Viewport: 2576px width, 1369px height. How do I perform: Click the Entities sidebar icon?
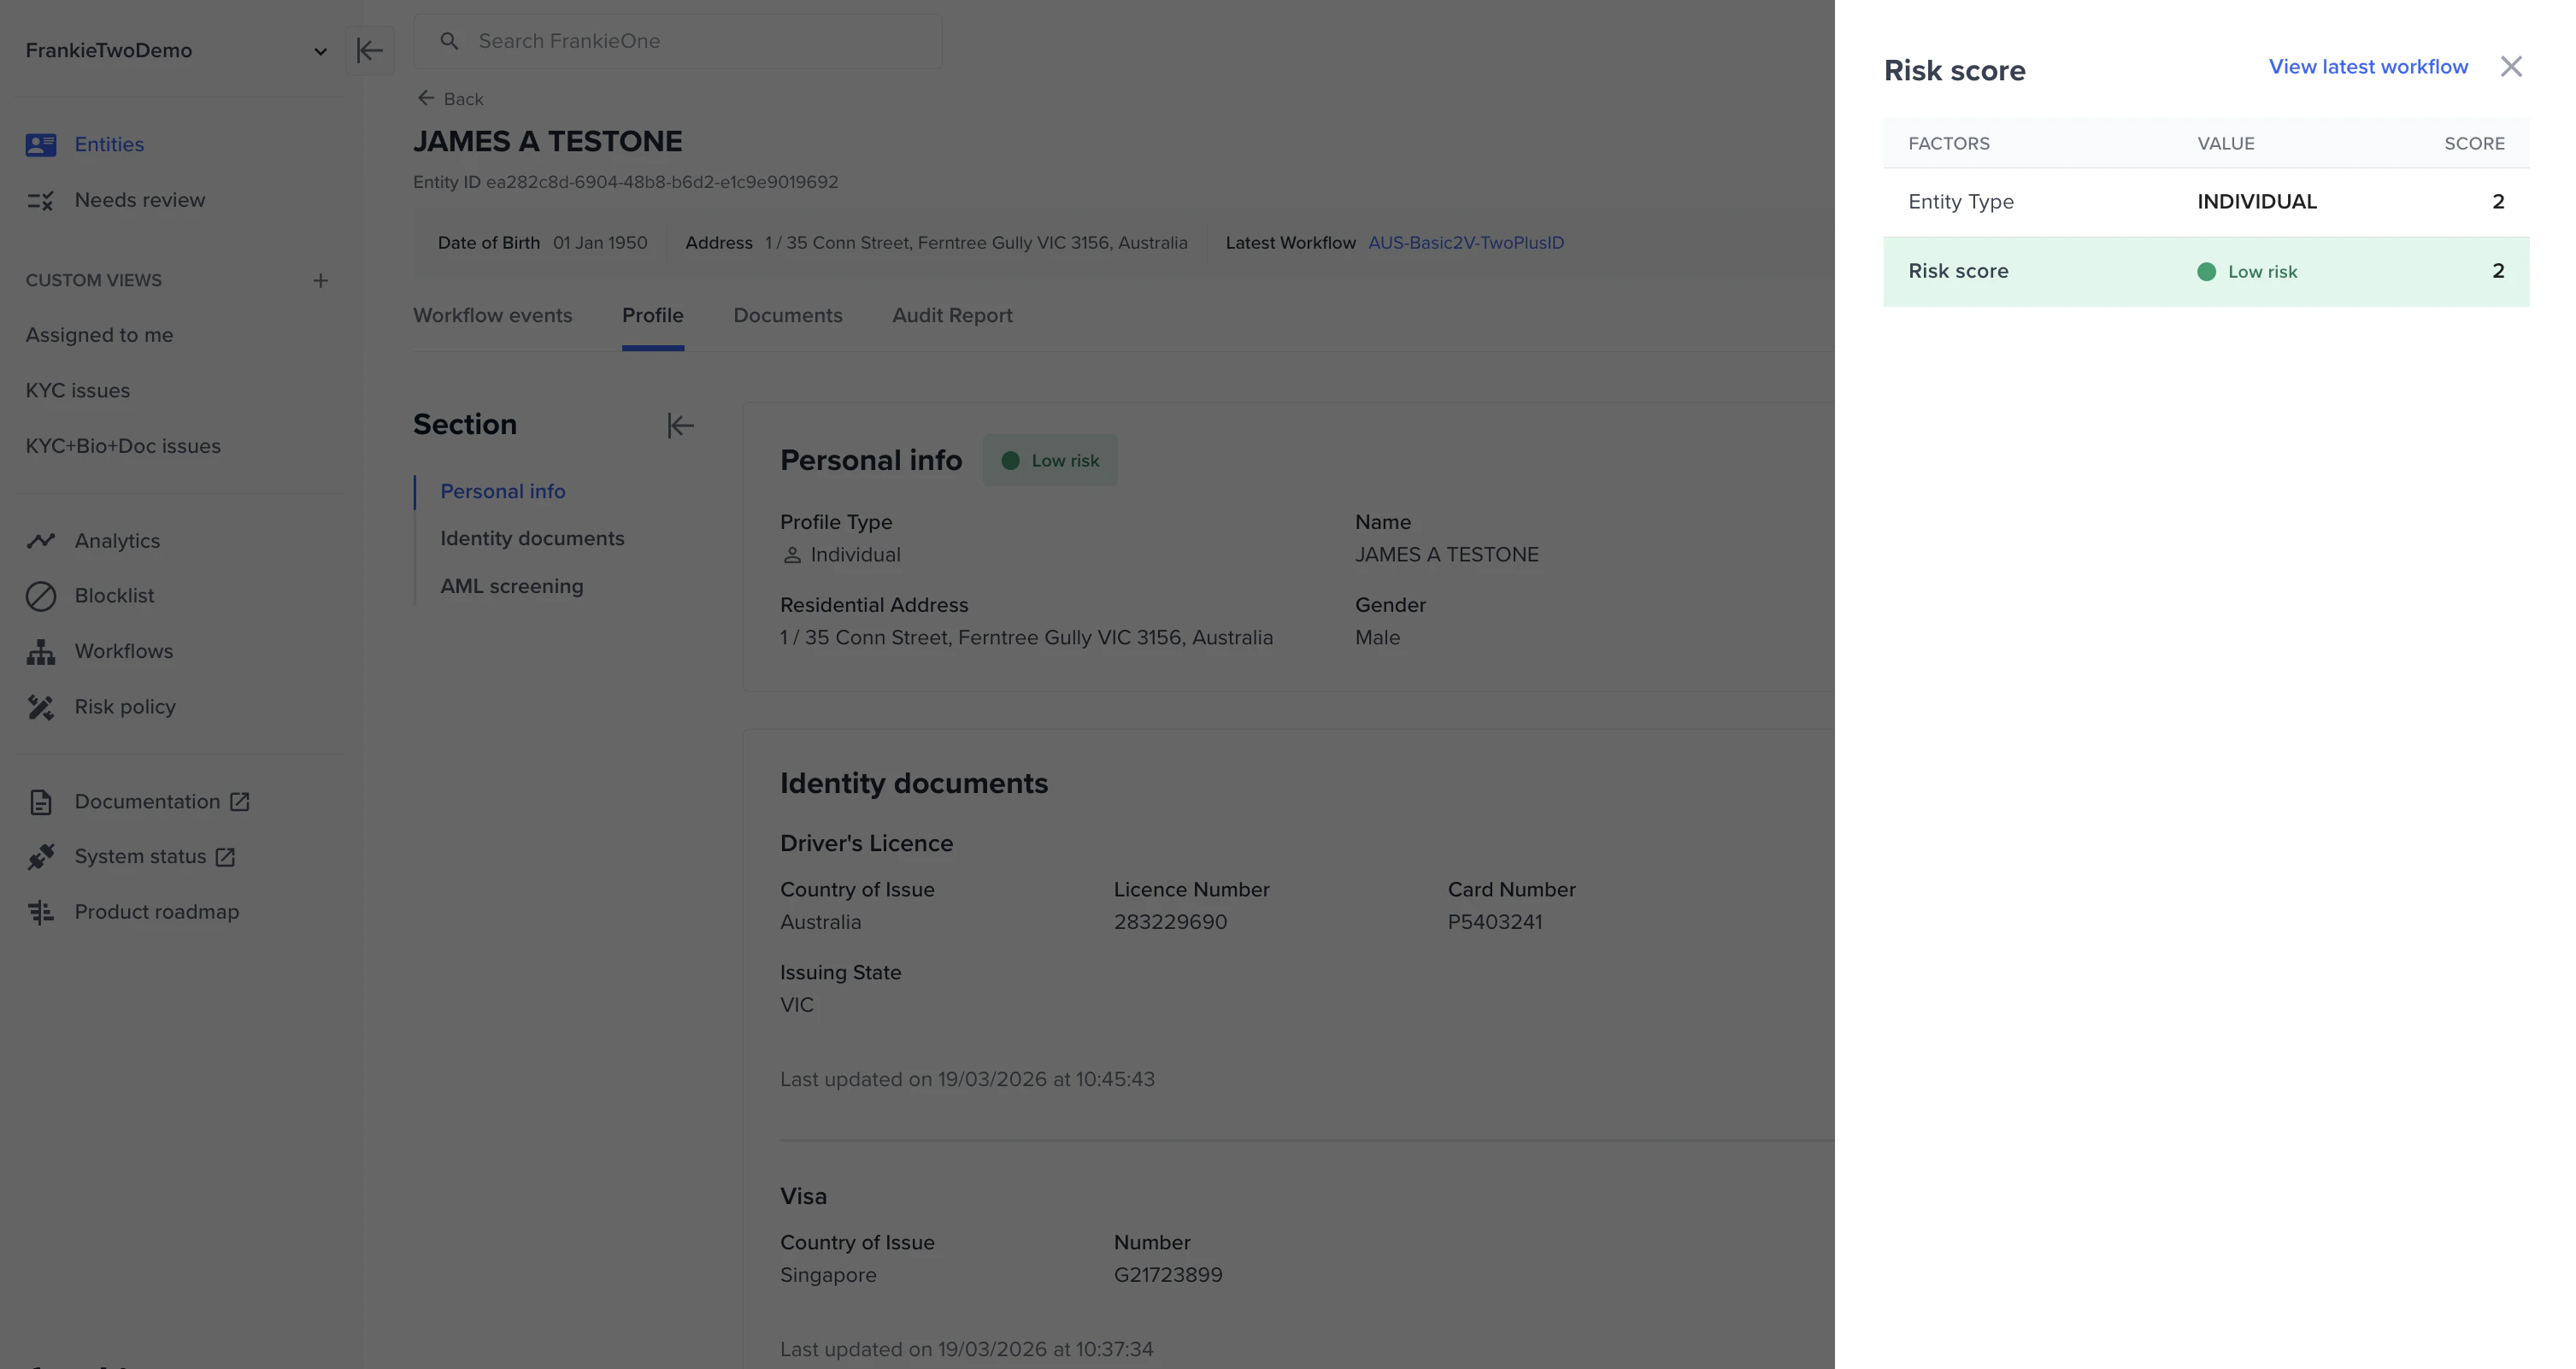pyautogui.click(x=41, y=145)
